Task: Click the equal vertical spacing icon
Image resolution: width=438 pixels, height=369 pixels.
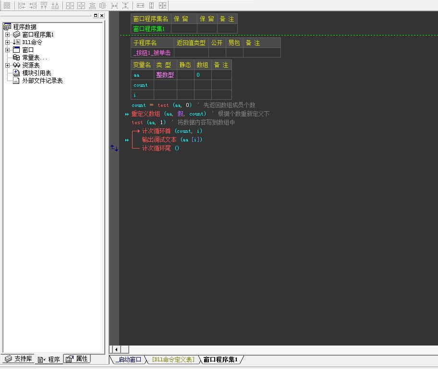Action: (x=125, y=5)
